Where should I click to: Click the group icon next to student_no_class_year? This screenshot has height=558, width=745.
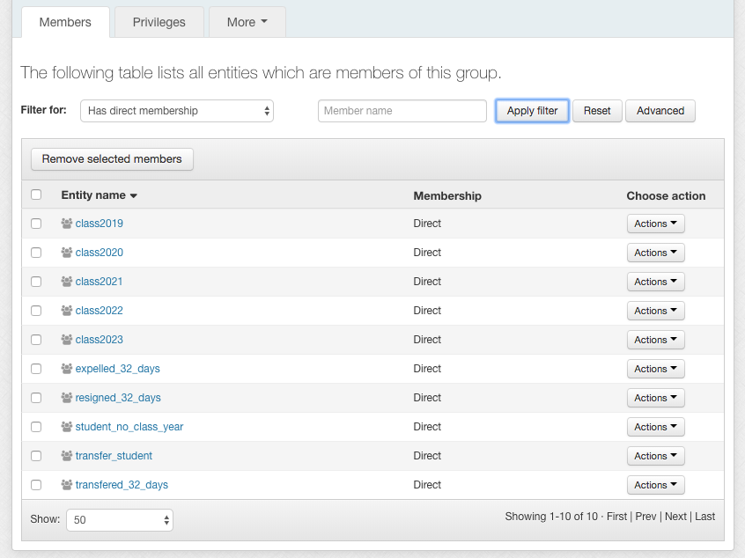click(x=67, y=427)
